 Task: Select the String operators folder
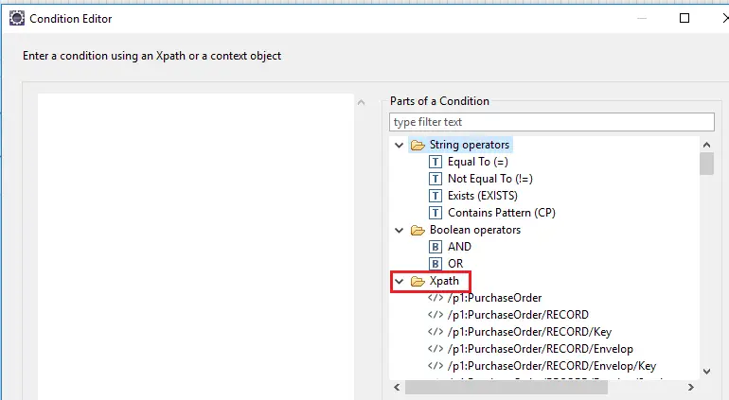point(469,145)
